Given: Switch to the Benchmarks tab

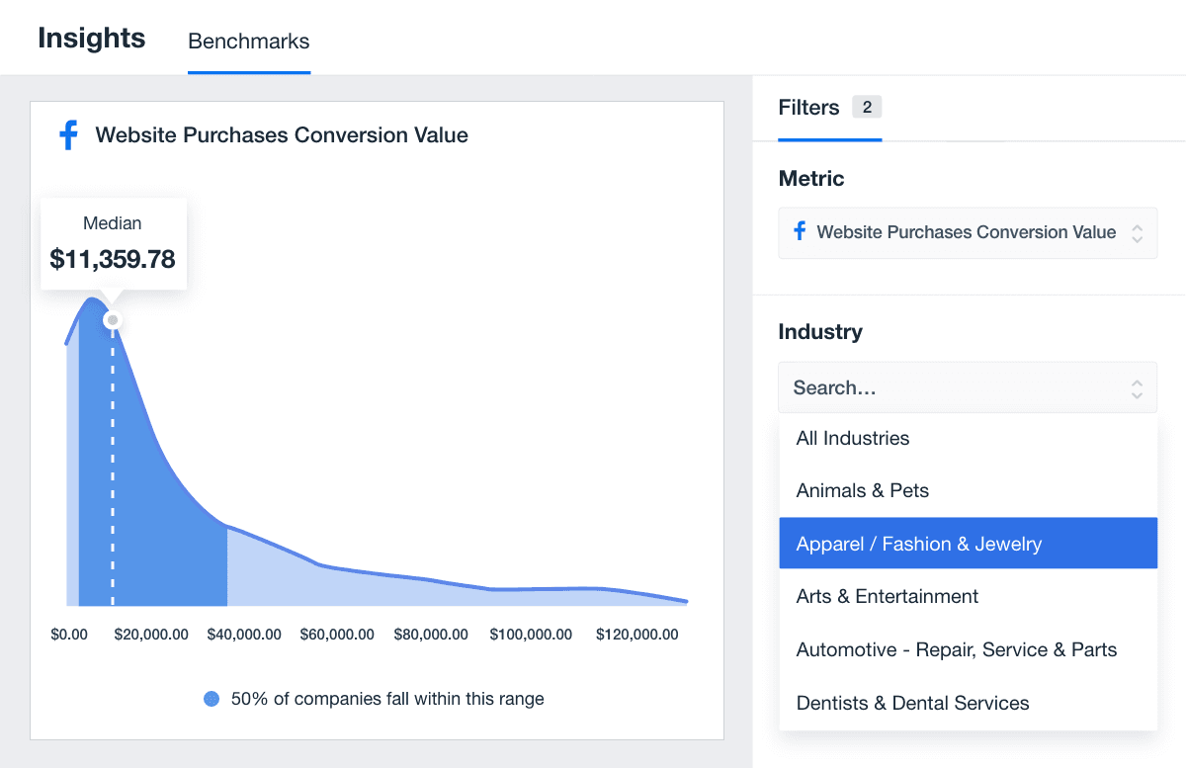Looking at the screenshot, I should tap(249, 42).
